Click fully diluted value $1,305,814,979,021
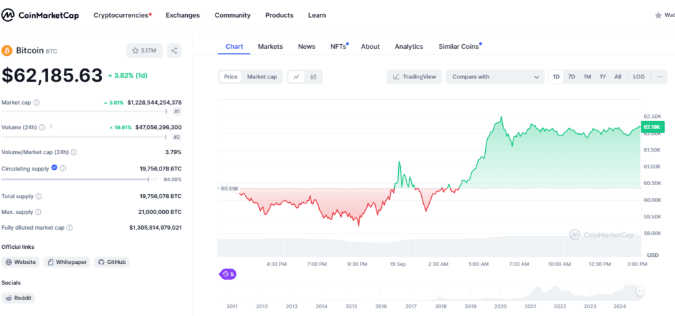The image size is (675, 316). pos(156,228)
